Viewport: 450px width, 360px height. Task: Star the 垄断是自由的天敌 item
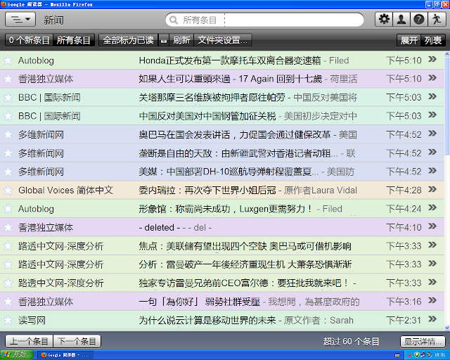(8, 153)
